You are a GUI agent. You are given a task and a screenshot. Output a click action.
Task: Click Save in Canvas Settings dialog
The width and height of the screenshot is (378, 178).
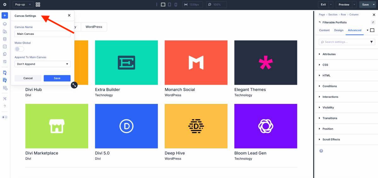point(57,78)
